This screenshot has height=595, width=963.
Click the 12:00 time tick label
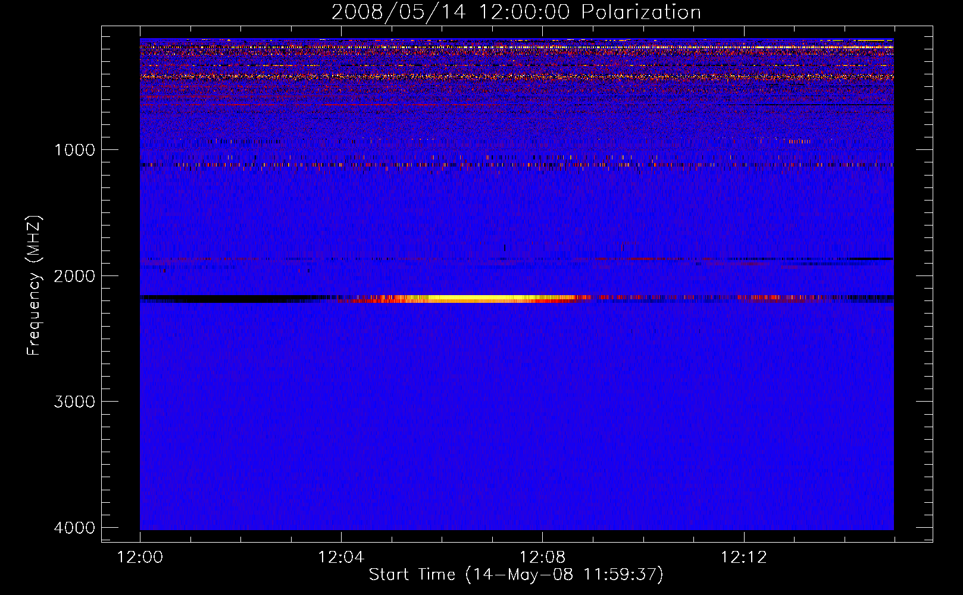click(x=140, y=558)
